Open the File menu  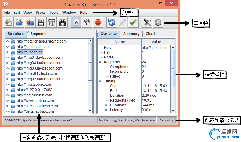[x=7, y=13]
